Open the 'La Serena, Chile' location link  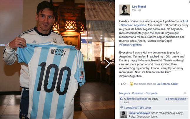click(167, 84)
